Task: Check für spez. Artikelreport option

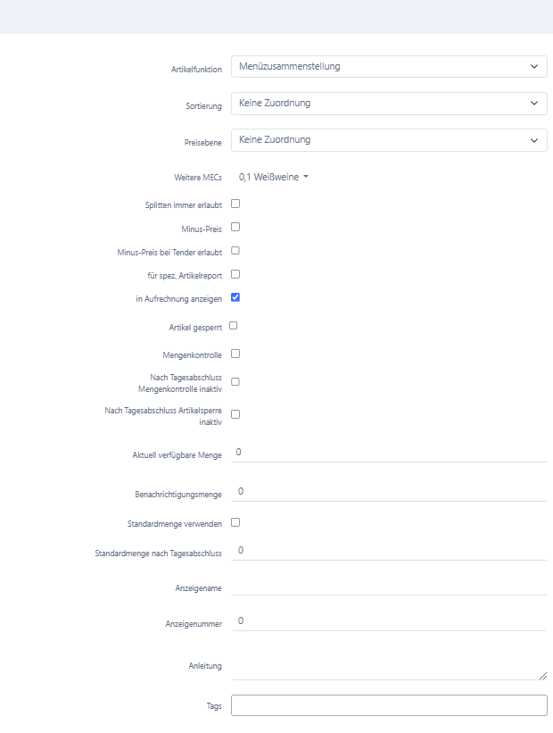Action: 235,274
